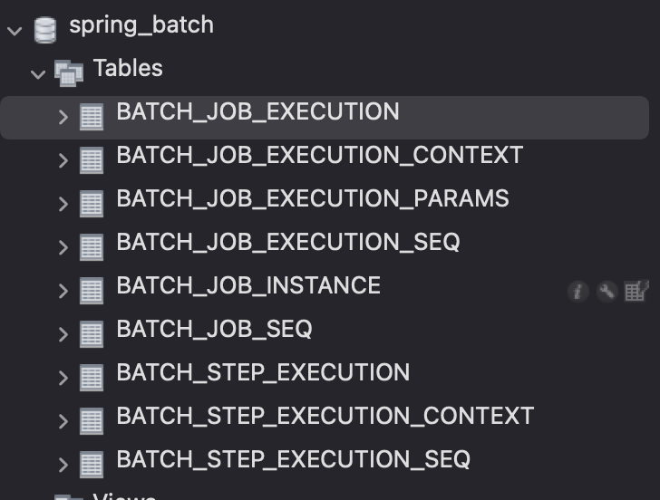
Task: Select the Tables group label
Action: coord(128,68)
